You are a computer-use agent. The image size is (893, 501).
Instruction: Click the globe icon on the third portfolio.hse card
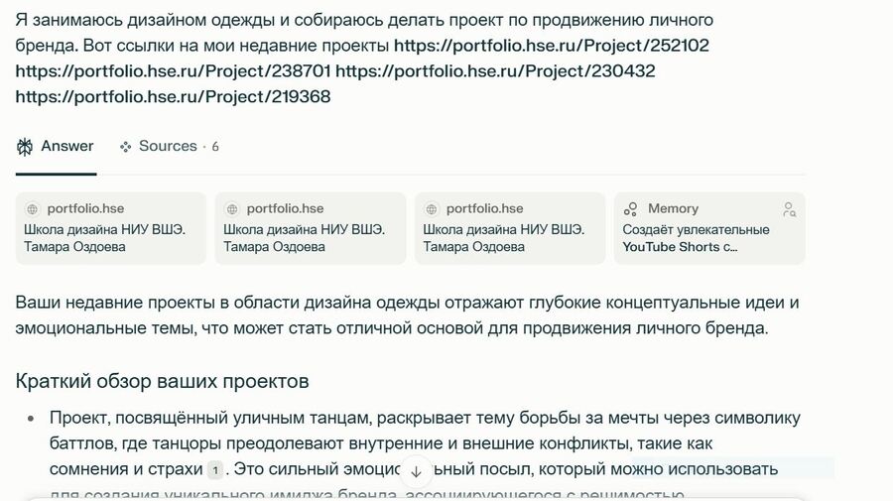(431, 209)
